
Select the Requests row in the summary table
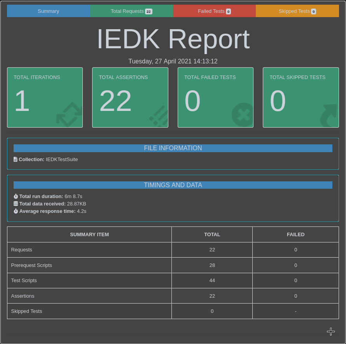[x=89, y=249]
